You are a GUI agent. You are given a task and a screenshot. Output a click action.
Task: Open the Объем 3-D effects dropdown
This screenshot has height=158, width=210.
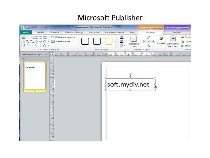tap(161, 41)
